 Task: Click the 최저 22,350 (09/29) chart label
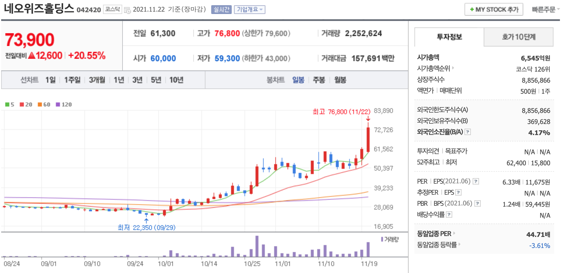(x=146, y=227)
